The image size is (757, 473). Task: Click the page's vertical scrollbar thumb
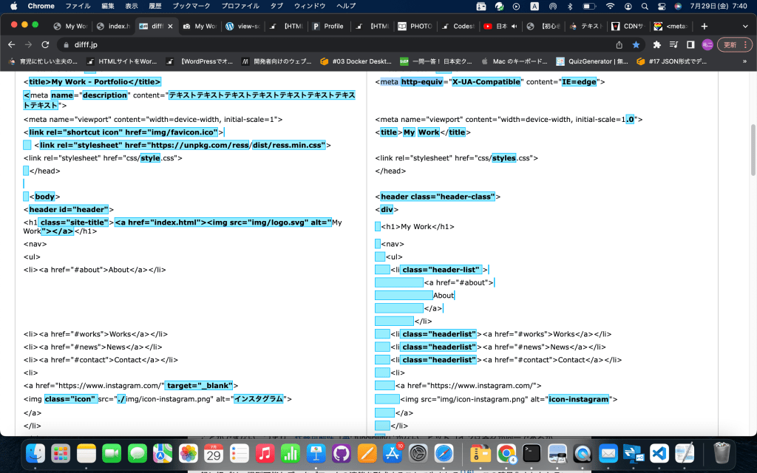click(x=753, y=149)
